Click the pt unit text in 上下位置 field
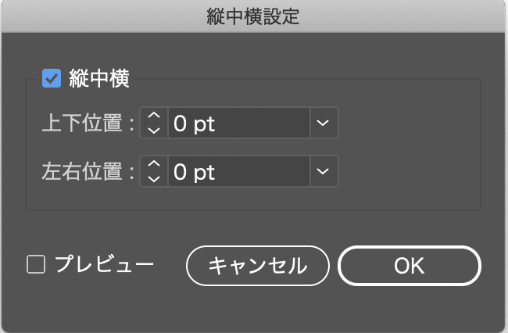Screen dimensions: 508x333 (204, 124)
